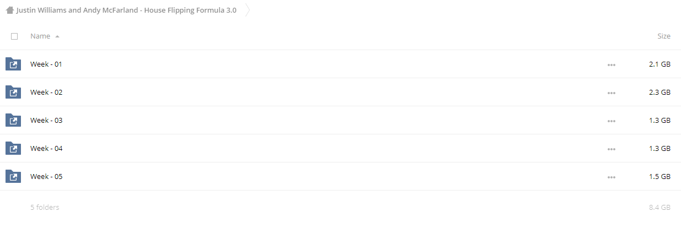The width and height of the screenshot is (681, 228).
Task: Open more options for Week - 01
Action: (611, 65)
